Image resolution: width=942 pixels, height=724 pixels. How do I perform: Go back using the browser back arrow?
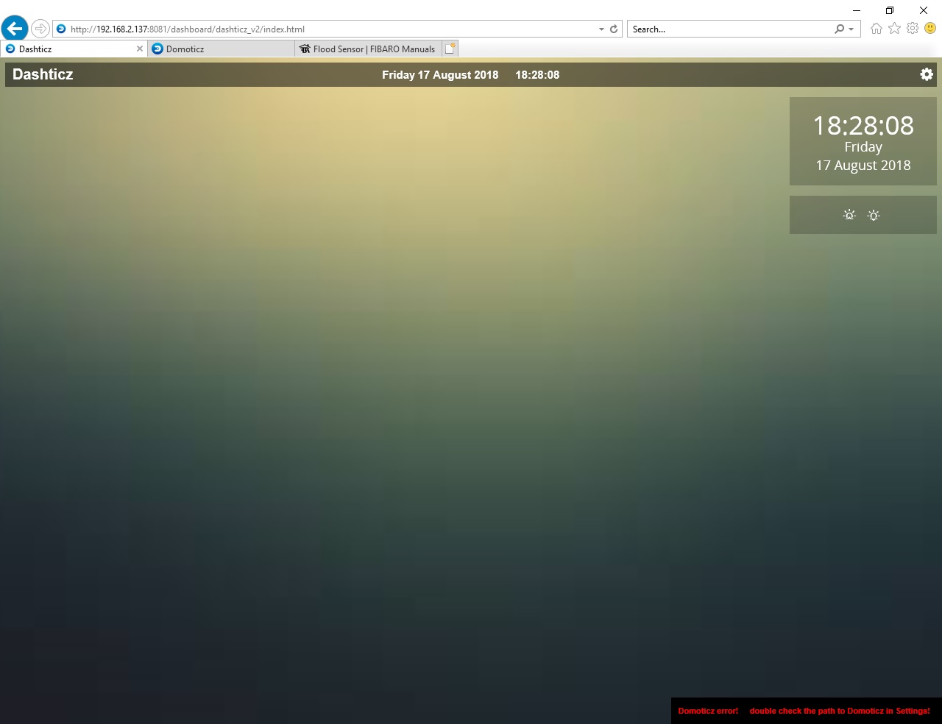[15, 29]
